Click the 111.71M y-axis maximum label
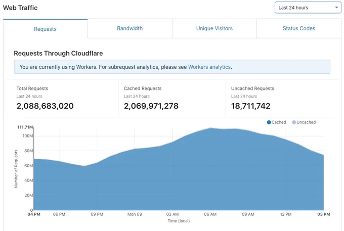 (25, 127)
